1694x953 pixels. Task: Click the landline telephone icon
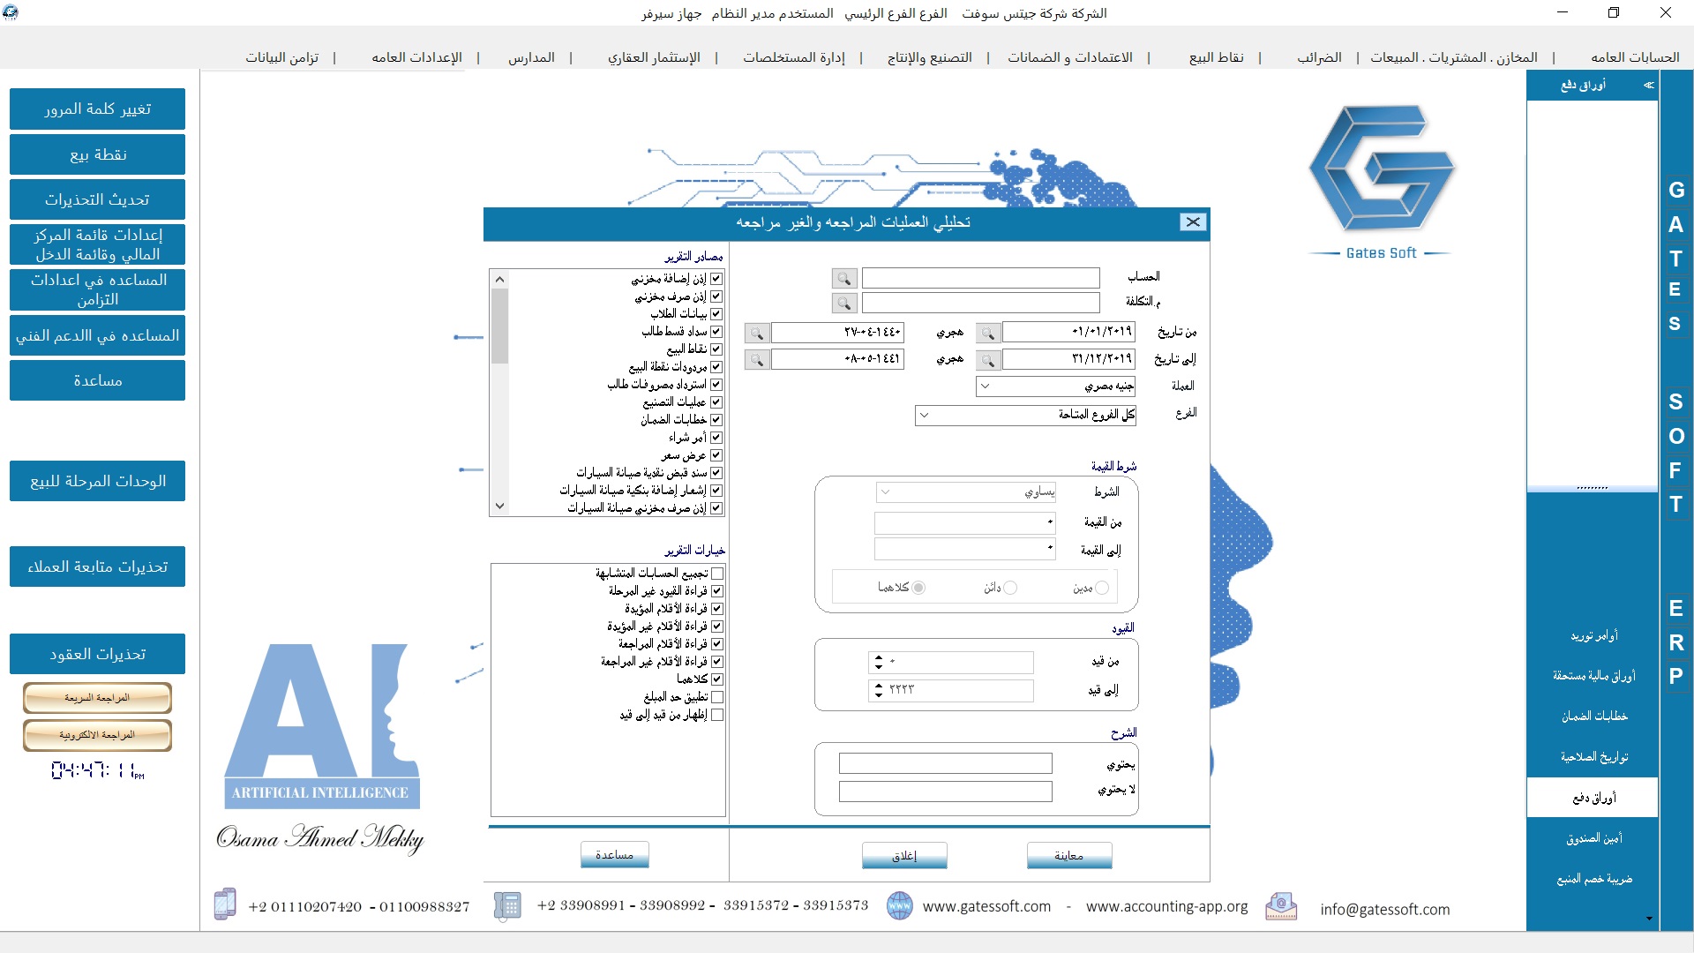pyautogui.click(x=507, y=905)
